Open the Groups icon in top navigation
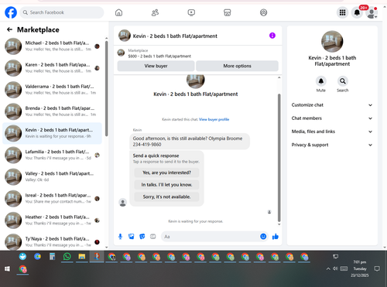The width and height of the screenshot is (387, 287). pyautogui.click(x=263, y=12)
